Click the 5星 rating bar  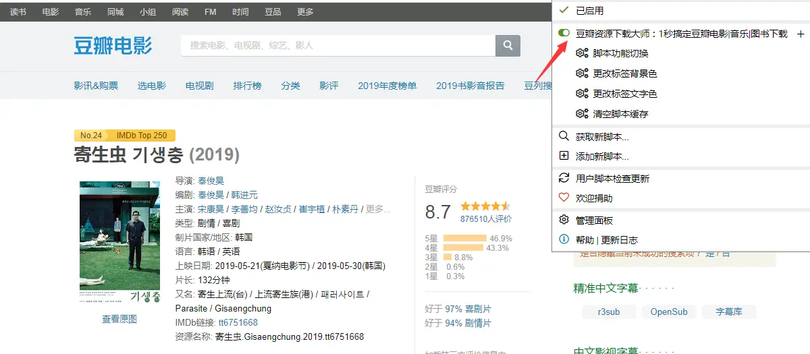click(x=465, y=239)
